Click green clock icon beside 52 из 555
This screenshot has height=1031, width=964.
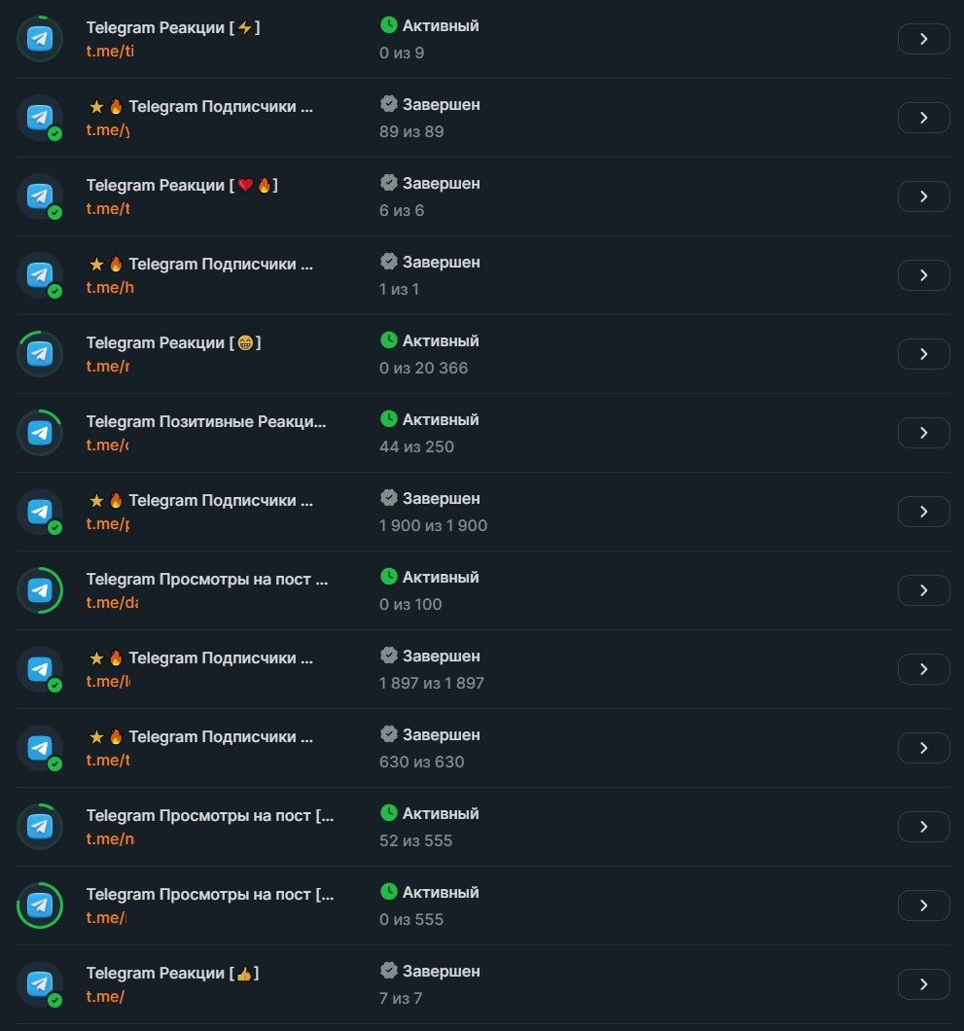(389, 813)
